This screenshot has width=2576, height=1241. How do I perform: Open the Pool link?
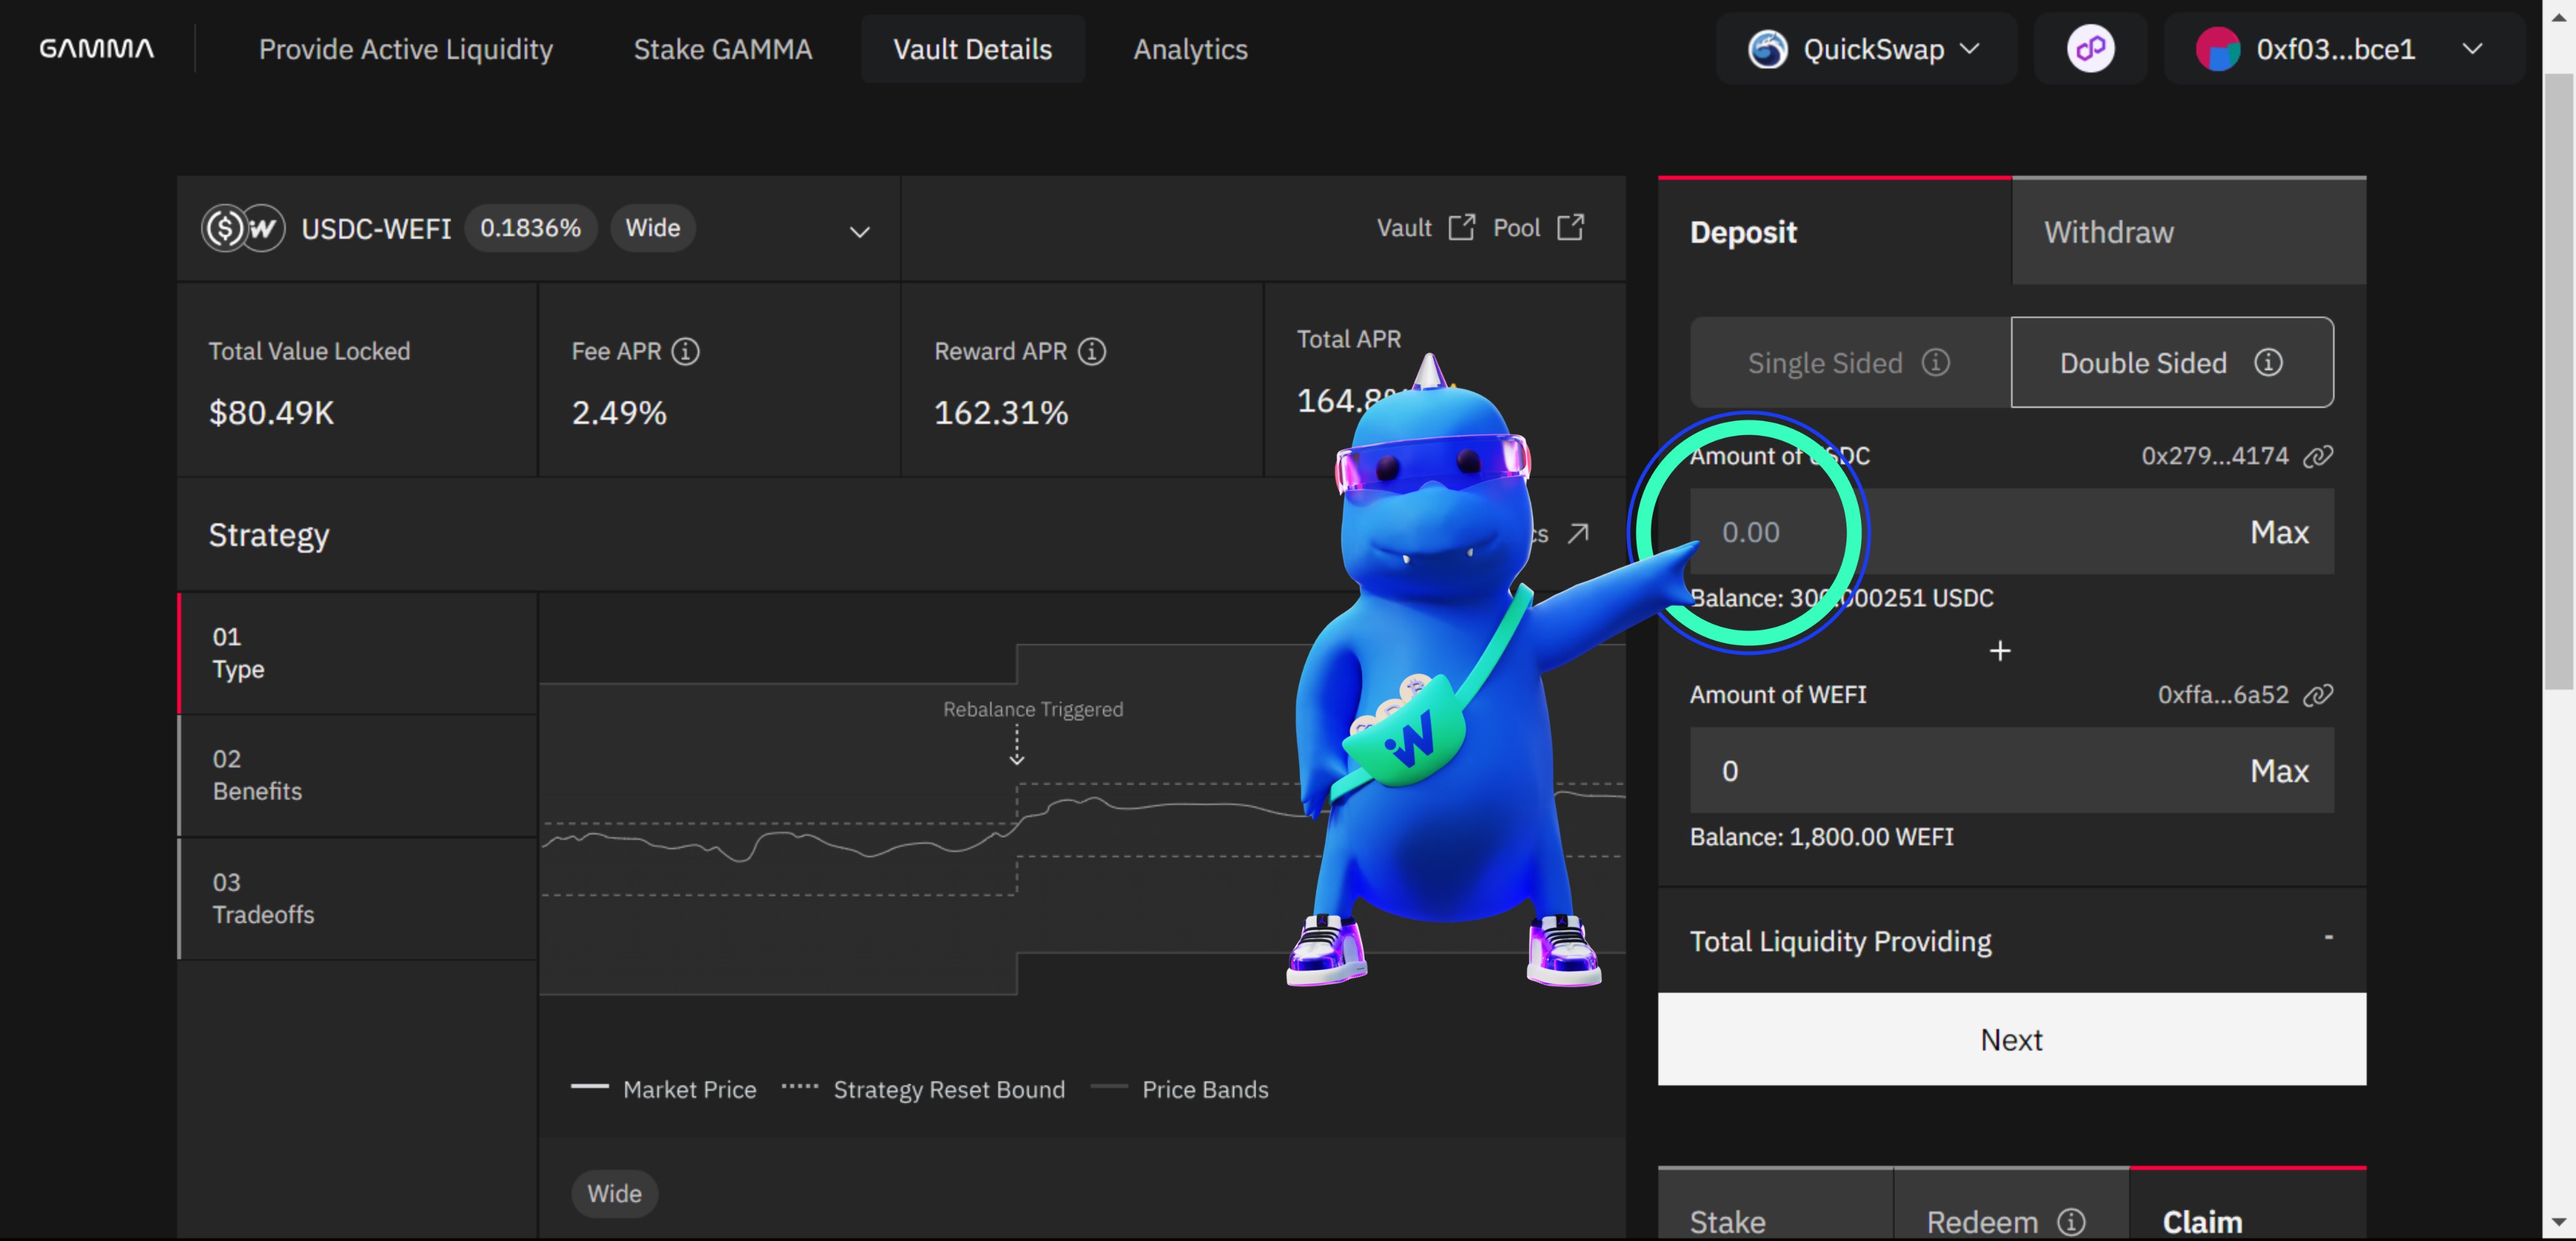click(x=1516, y=228)
